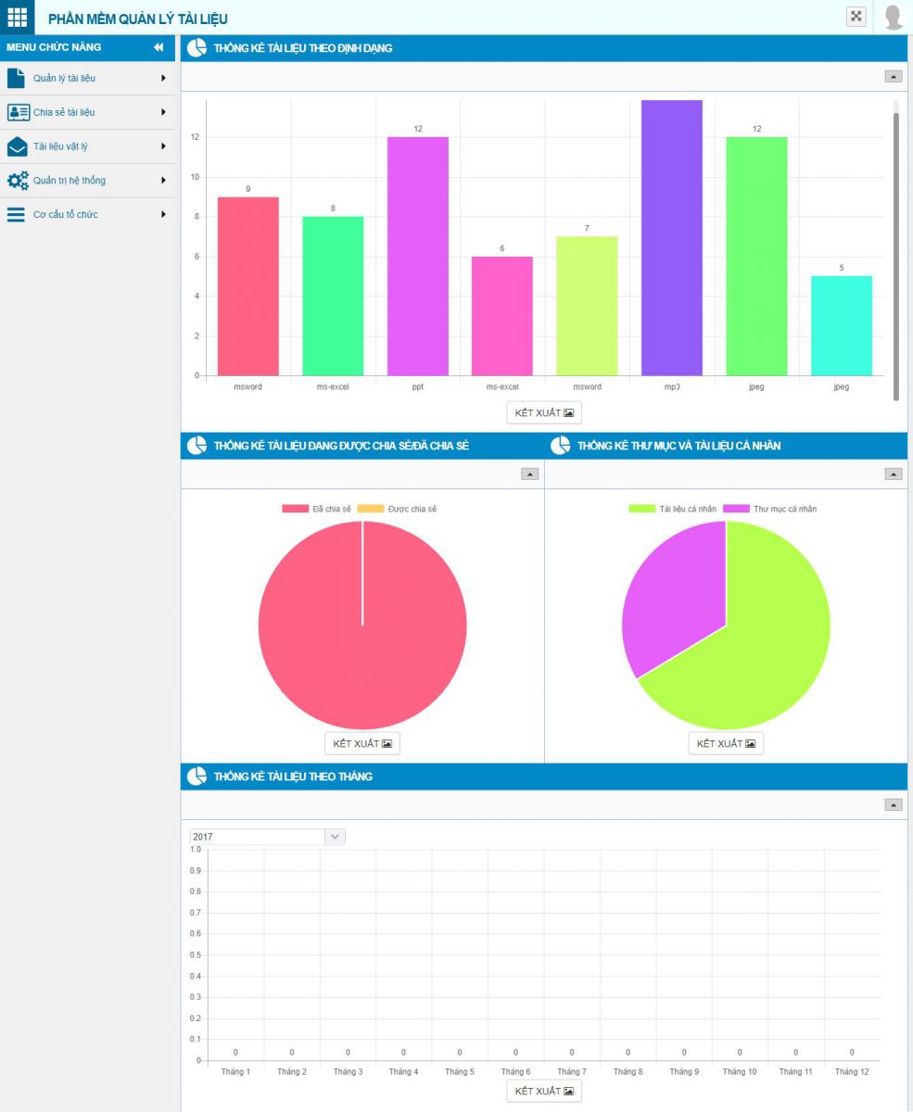The height and width of the screenshot is (1112, 913).
Task: Click the envelope icon for Tài liệu vật lý
Action: pos(17,146)
